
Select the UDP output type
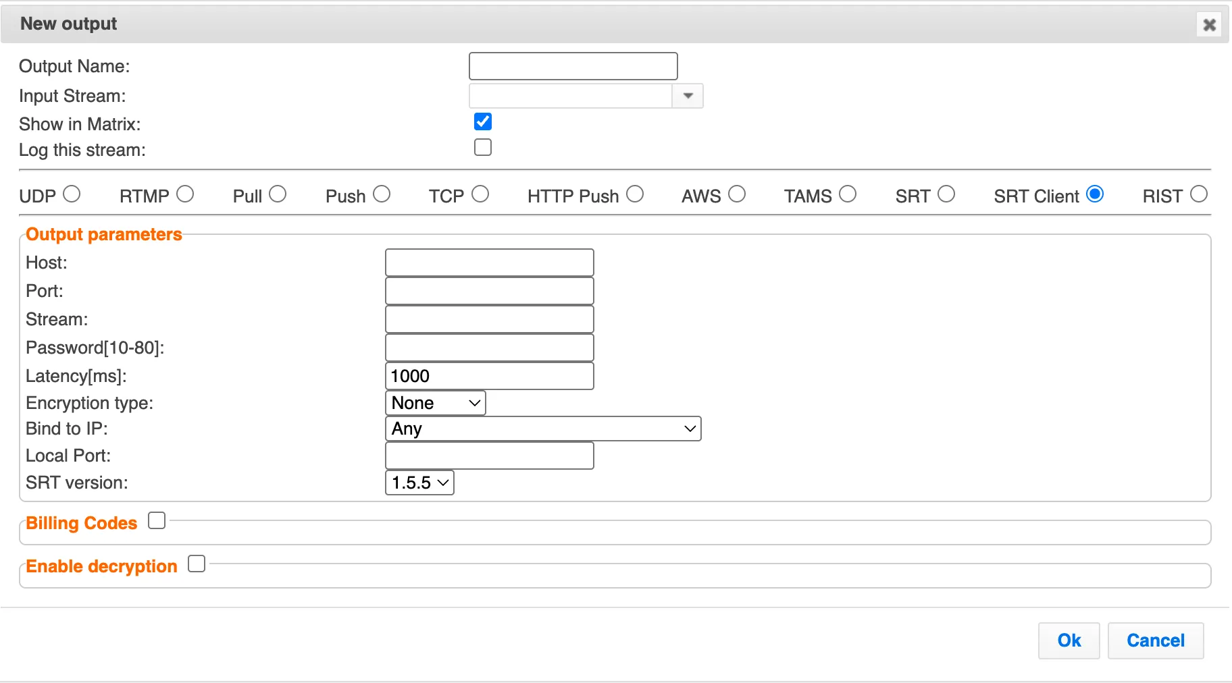[72, 194]
